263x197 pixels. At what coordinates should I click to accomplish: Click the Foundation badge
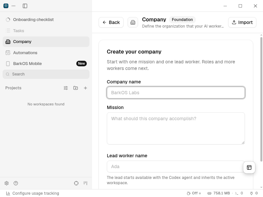point(182,20)
